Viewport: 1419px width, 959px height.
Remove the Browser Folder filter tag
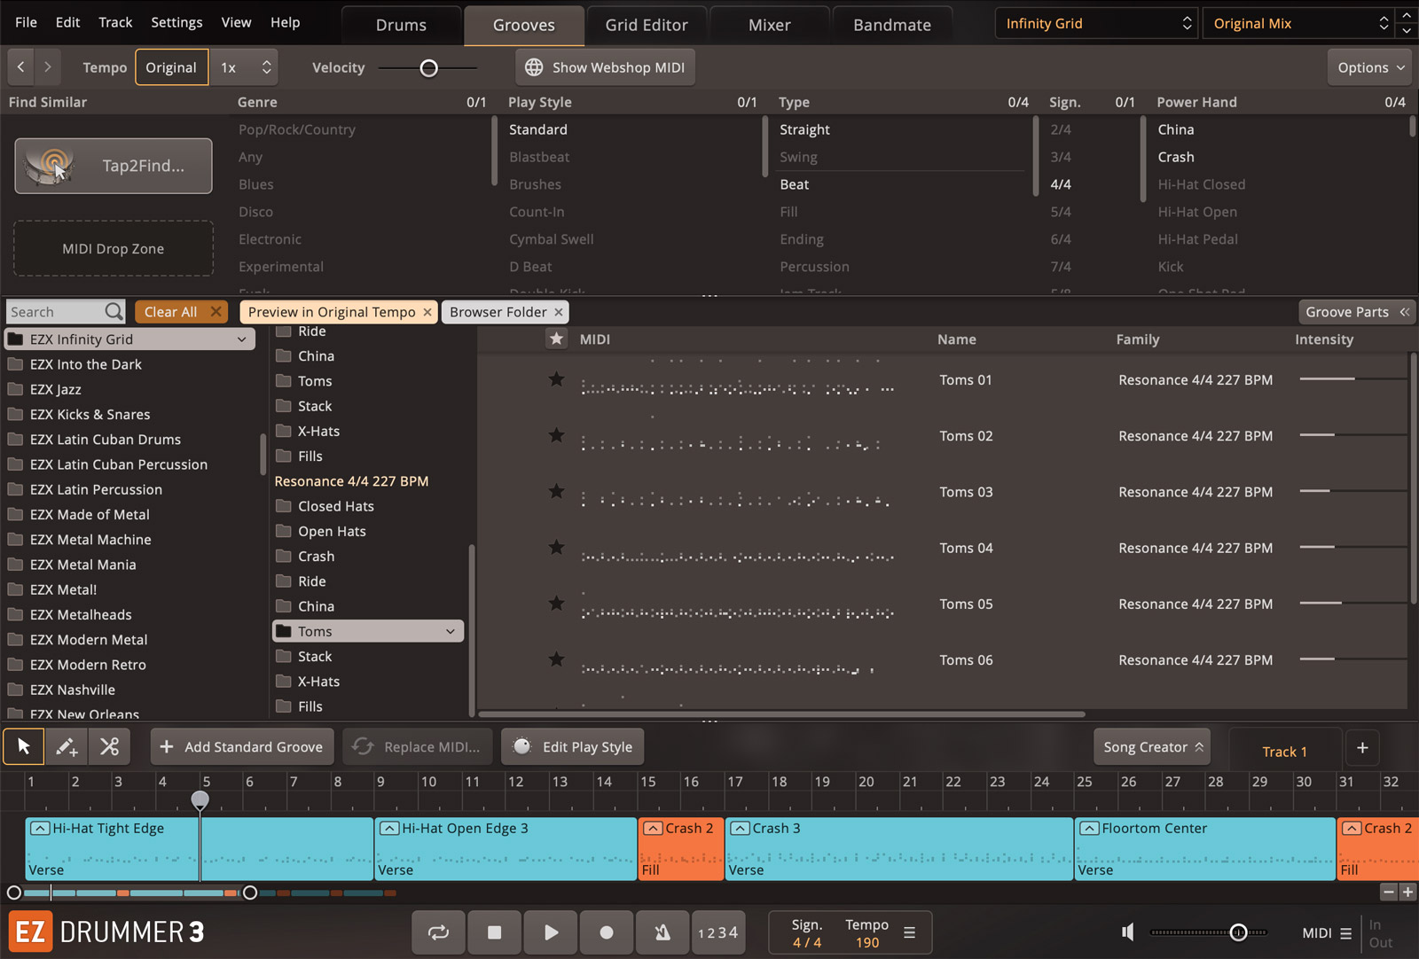[559, 312]
